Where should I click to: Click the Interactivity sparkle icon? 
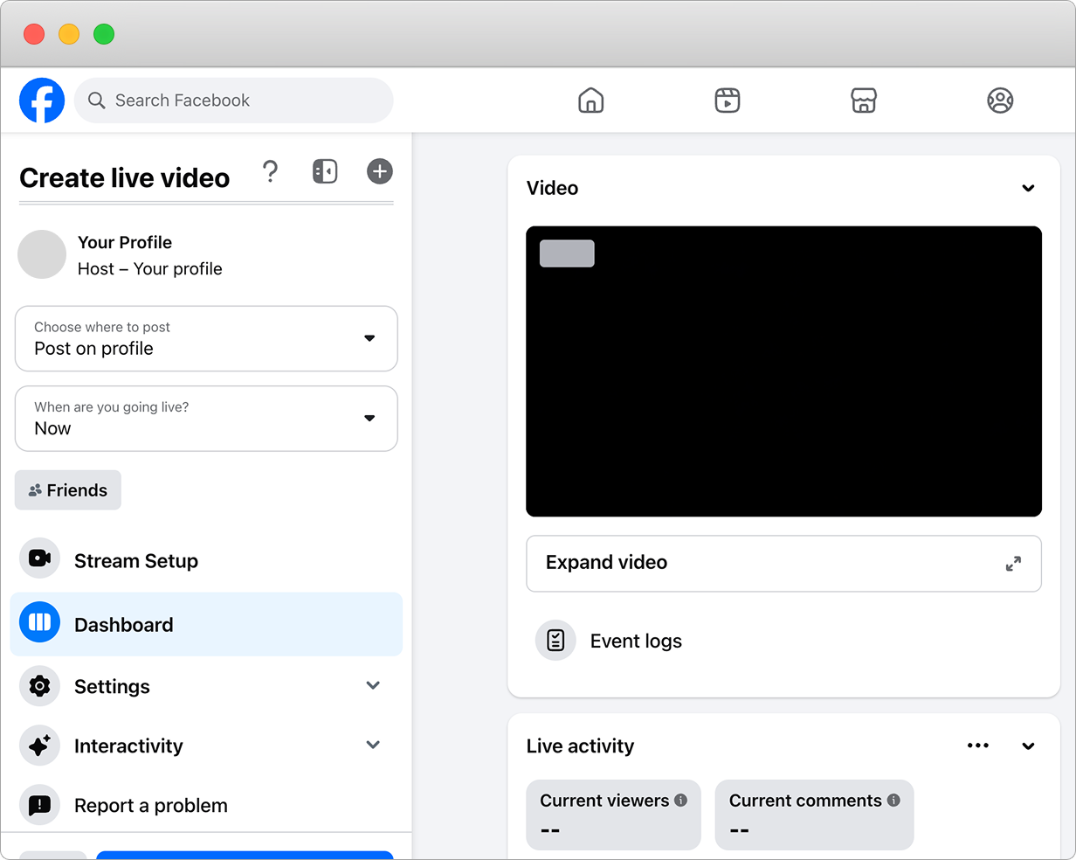[x=39, y=746]
